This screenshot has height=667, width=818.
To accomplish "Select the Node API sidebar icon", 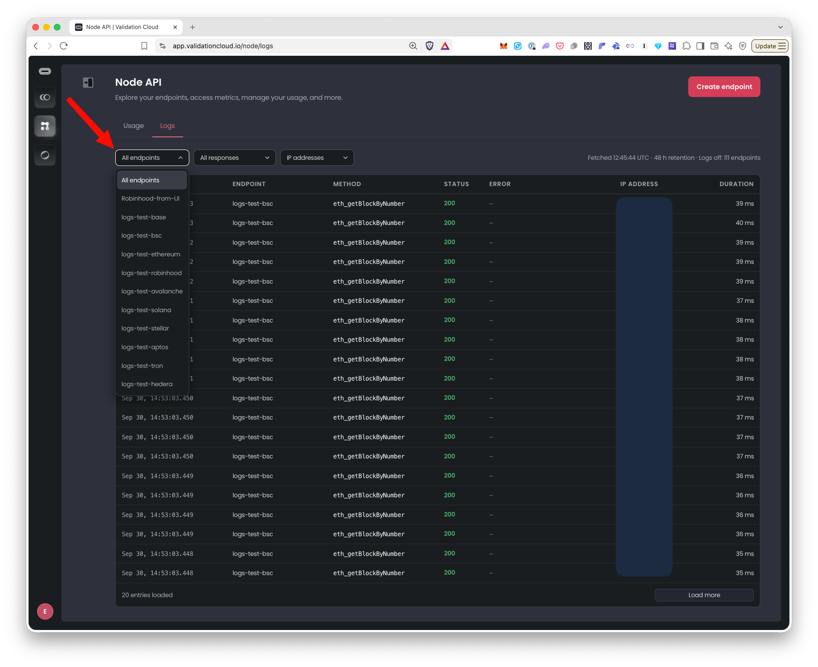I will (45, 126).
